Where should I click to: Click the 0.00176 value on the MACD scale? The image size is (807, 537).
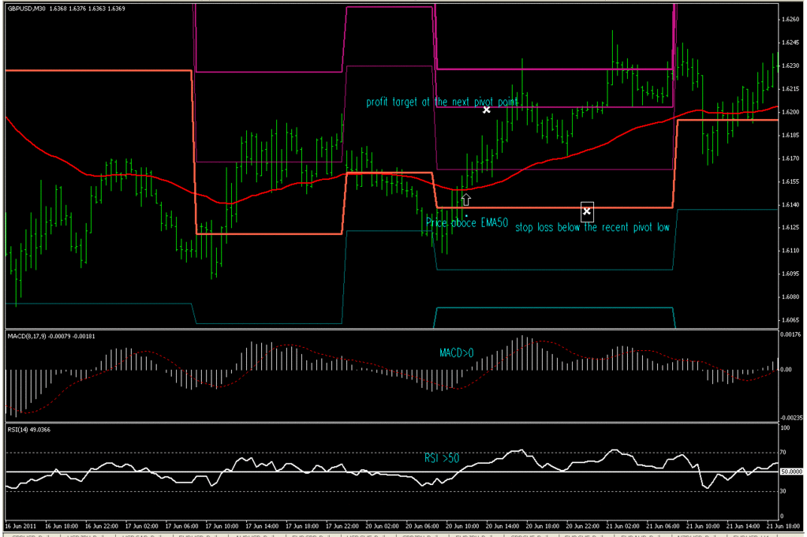791,334
